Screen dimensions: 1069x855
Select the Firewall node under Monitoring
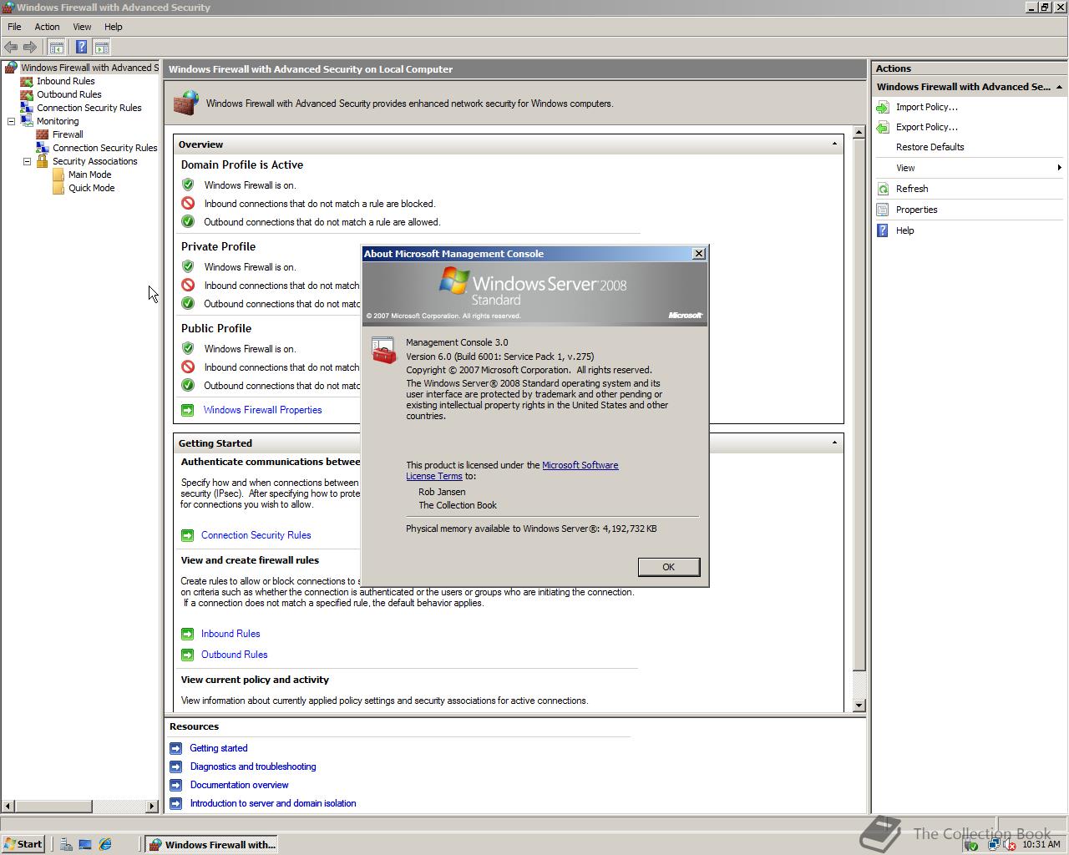click(67, 134)
